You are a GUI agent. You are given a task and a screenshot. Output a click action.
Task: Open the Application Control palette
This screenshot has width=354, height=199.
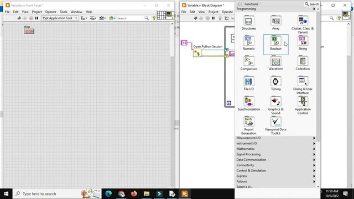[x=303, y=105]
